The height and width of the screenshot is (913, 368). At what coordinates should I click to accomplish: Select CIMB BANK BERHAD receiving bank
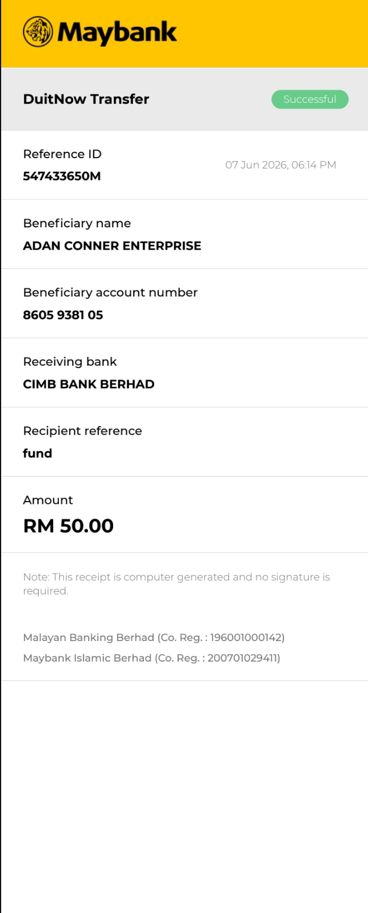click(89, 384)
